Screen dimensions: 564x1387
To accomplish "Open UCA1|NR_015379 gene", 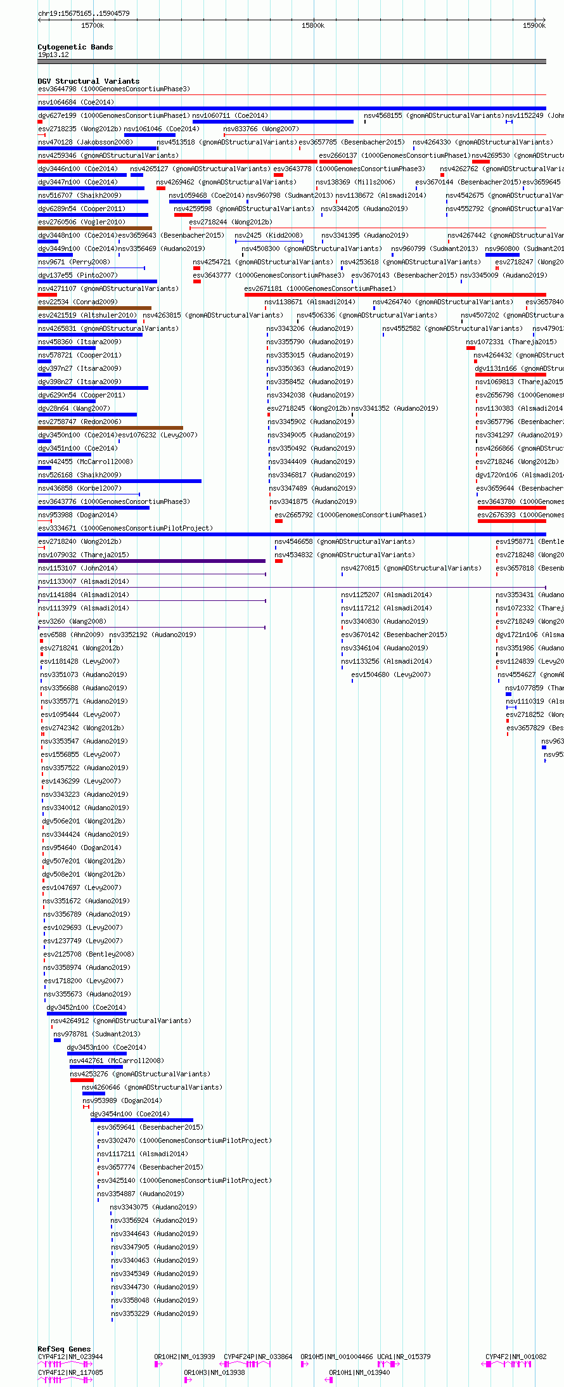I will pos(404,1357).
